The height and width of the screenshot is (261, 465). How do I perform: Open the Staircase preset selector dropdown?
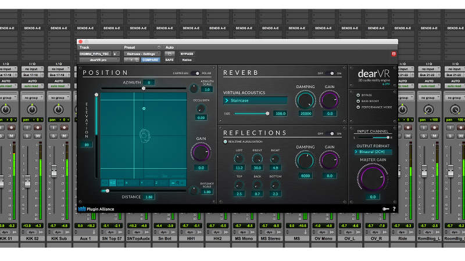(x=142, y=54)
